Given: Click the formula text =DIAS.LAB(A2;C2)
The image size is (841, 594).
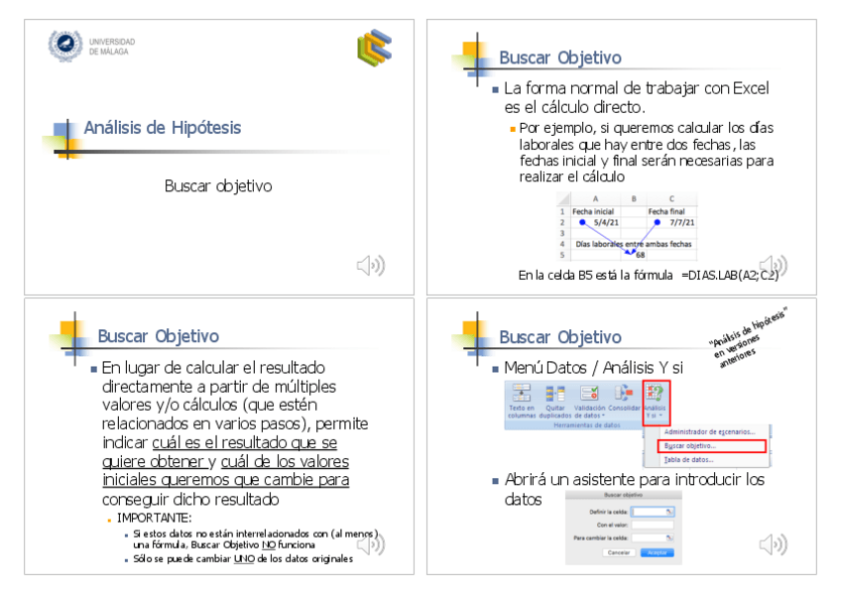Looking at the screenshot, I should [730, 275].
